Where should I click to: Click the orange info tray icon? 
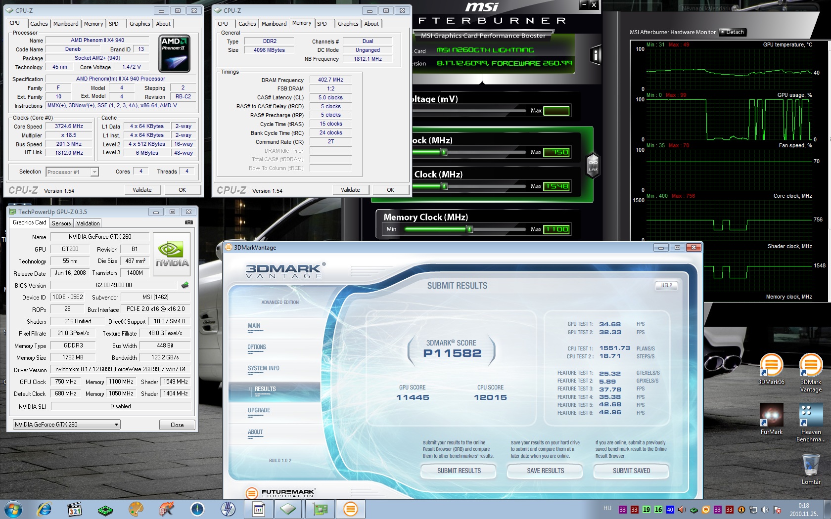click(x=741, y=510)
